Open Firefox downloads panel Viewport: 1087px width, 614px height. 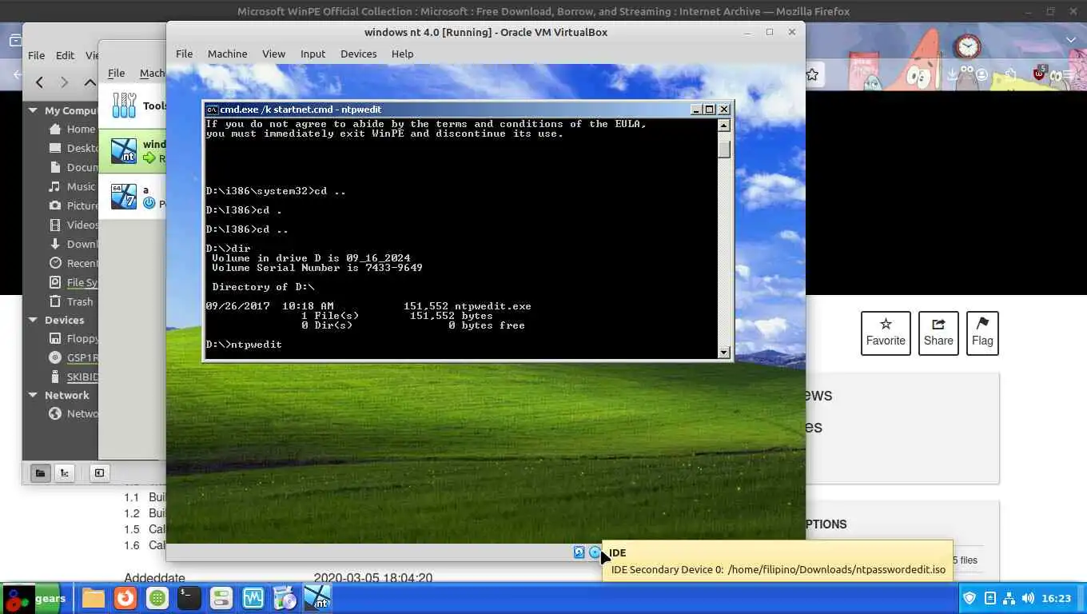[x=952, y=74]
